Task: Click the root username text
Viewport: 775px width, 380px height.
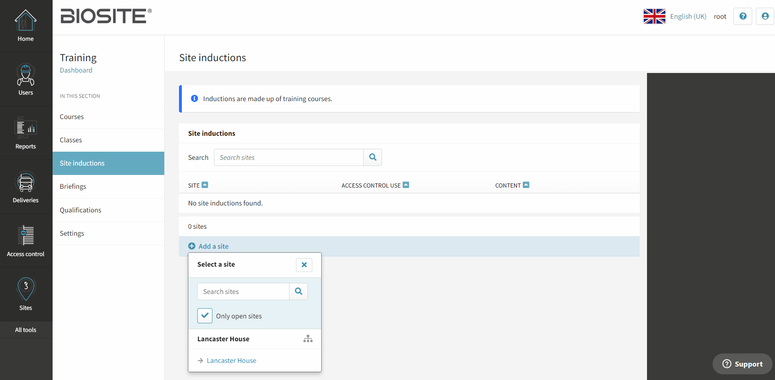Action: [x=720, y=16]
